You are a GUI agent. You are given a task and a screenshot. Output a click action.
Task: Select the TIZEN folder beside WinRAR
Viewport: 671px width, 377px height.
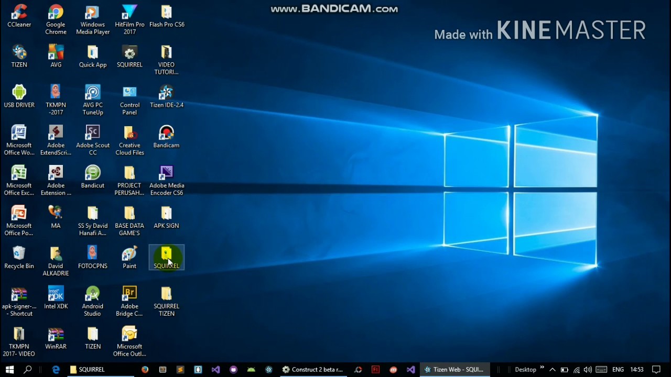coord(93,338)
